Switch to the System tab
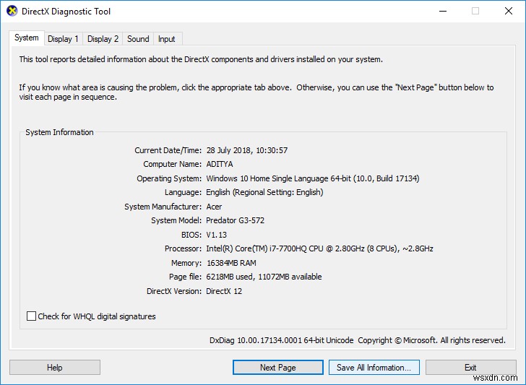The image size is (526, 385). tap(27, 38)
